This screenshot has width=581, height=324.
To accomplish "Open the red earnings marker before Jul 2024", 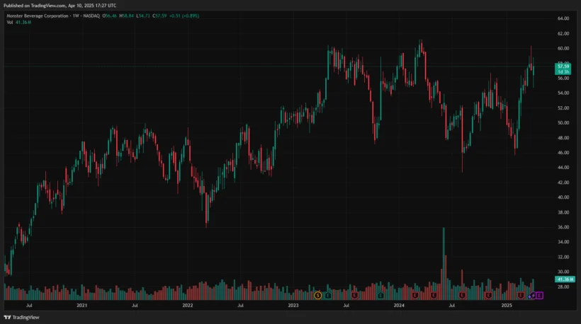I will [x=434, y=296].
